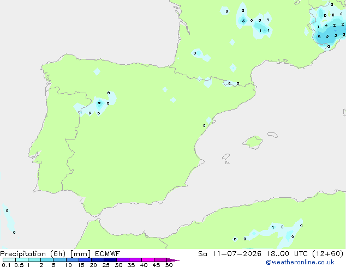The width and height of the screenshot is (346, 267).
Task: Select the 2–5 mm legend color segment
Action: (47, 260)
